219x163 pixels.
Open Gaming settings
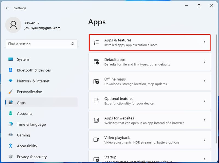pos(41,135)
